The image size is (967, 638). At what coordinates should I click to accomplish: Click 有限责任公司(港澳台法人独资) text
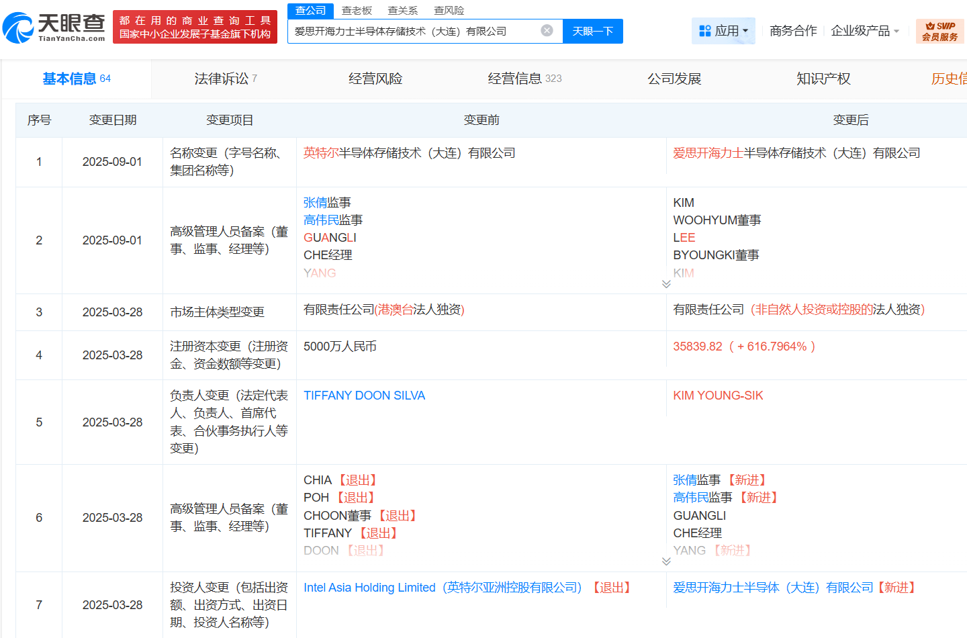(384, 310)
